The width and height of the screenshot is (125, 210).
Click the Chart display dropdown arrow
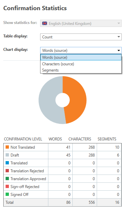click(x=119, y=51)
